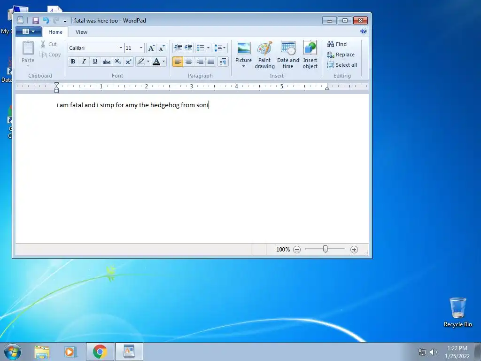Toggle Bold formatting
481x361 pixels.
click(x=73, y=62)
